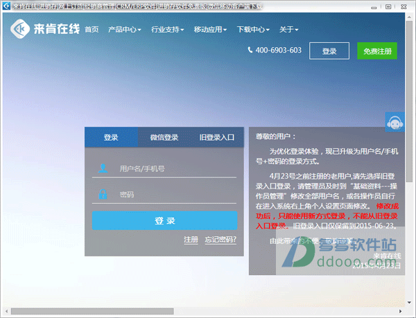Click the blue 登 录 submit button
This screenshot has width=416, height=318.
coord(164,220)
